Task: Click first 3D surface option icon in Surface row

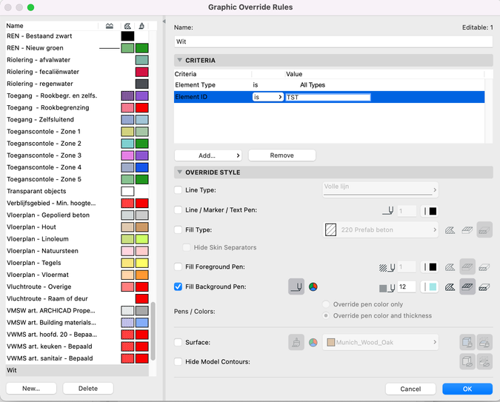Action: [467, 342]
